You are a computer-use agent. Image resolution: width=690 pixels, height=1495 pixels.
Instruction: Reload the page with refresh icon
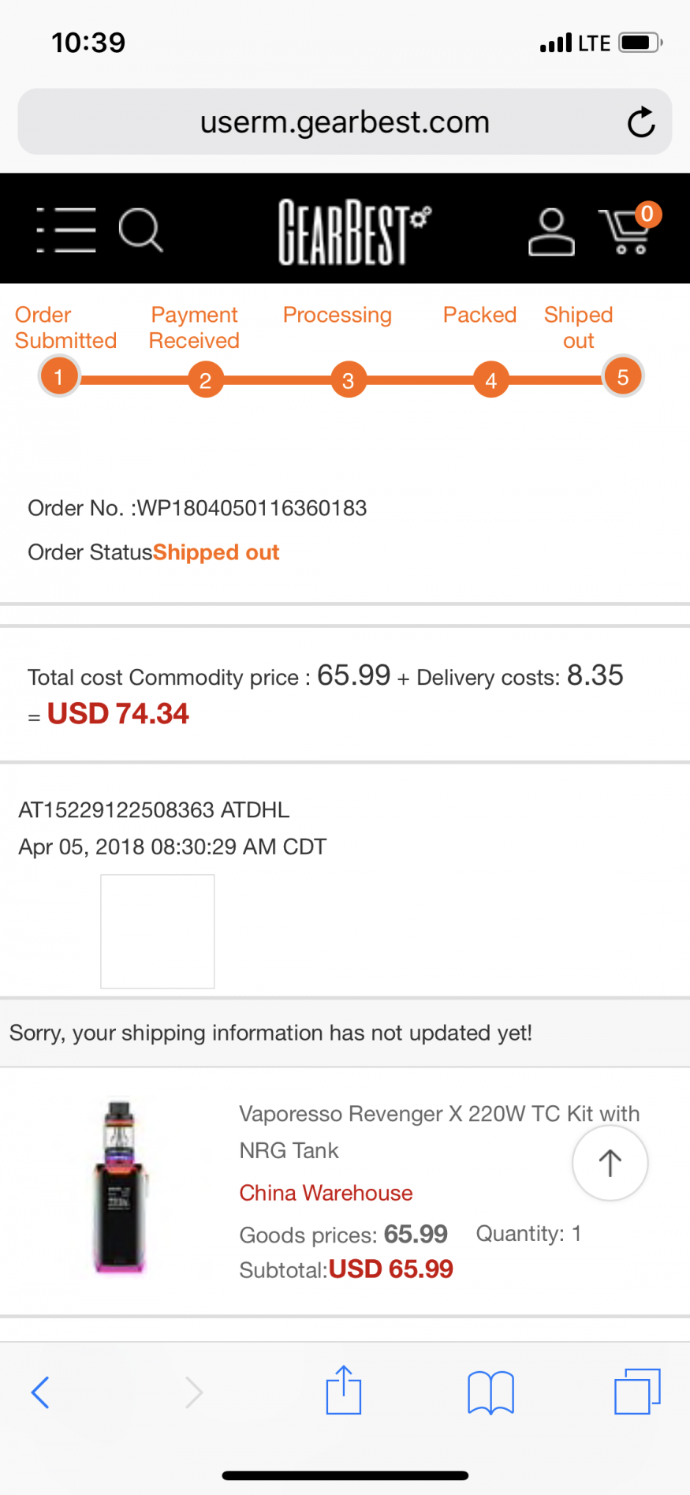641,122
